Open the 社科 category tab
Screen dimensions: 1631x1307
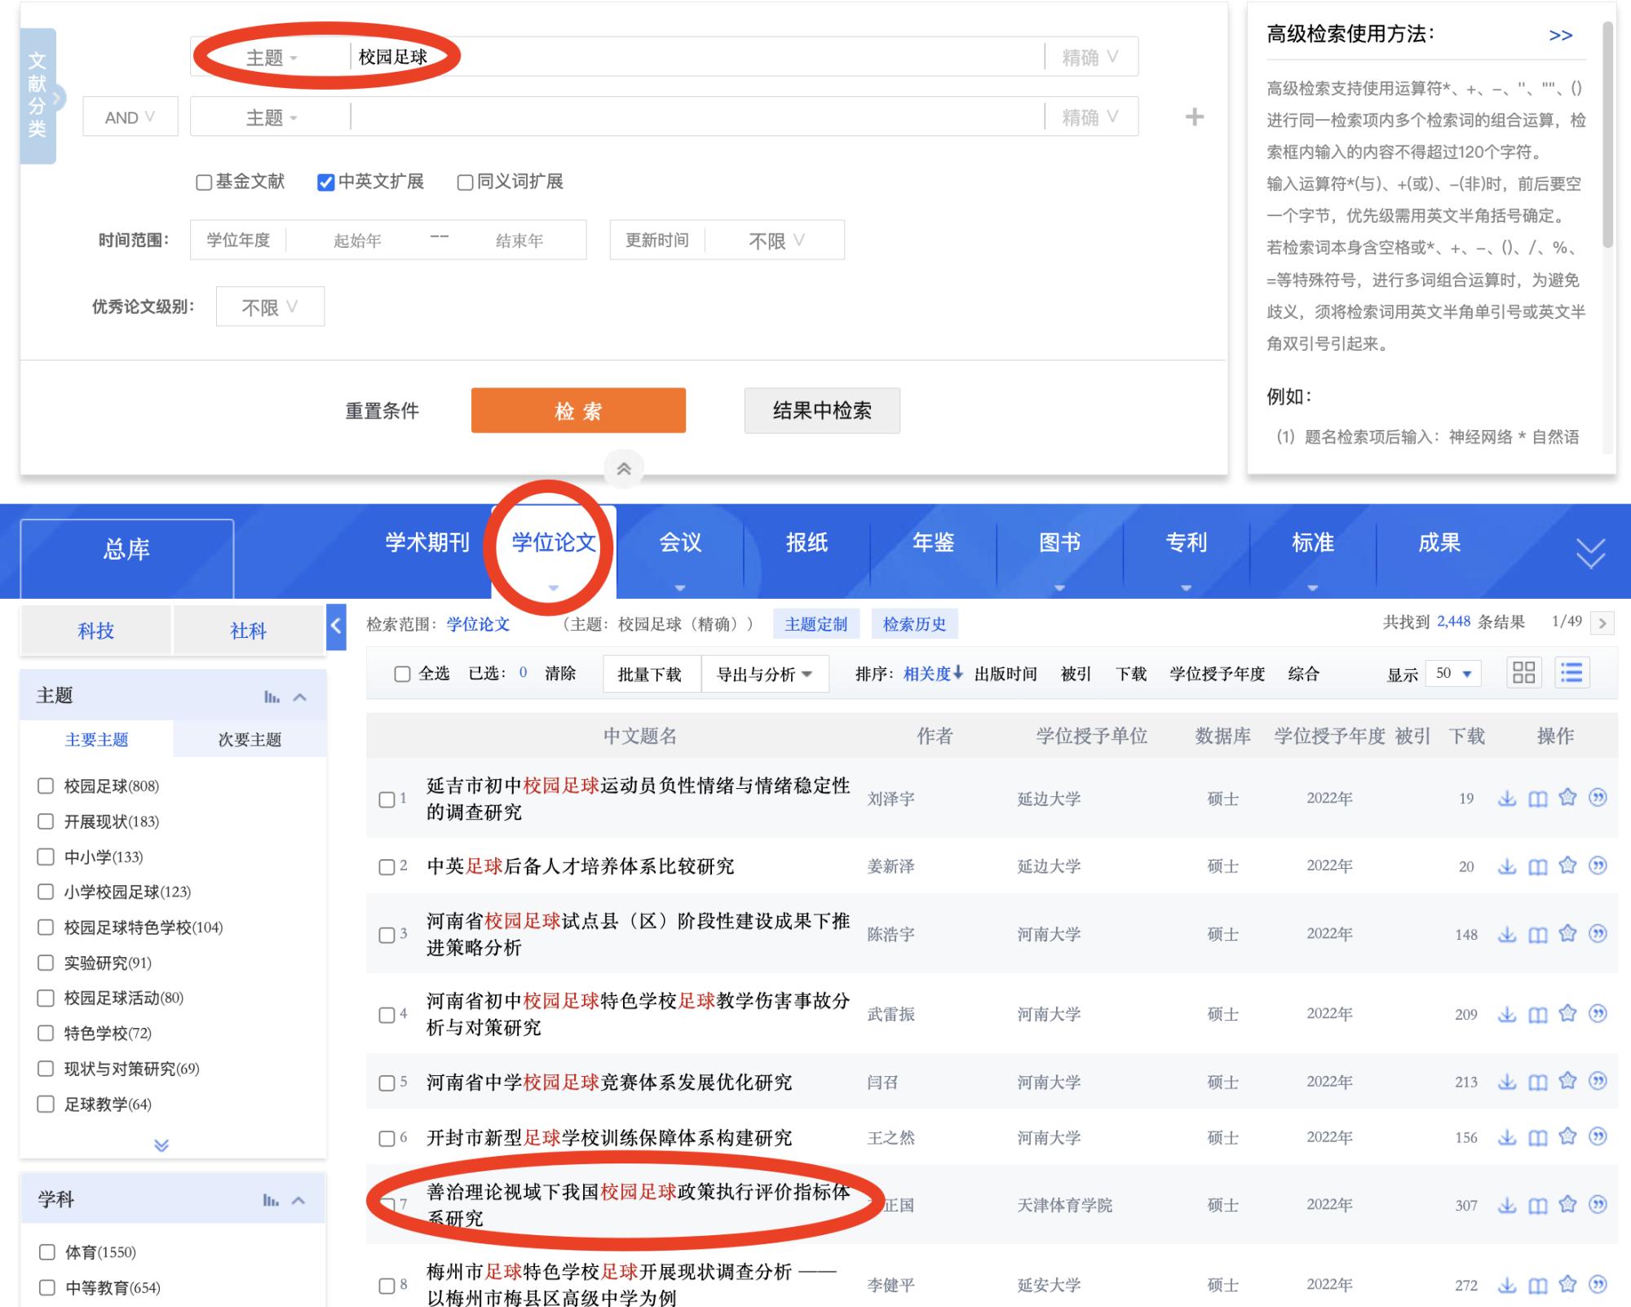tap(249, 628)
